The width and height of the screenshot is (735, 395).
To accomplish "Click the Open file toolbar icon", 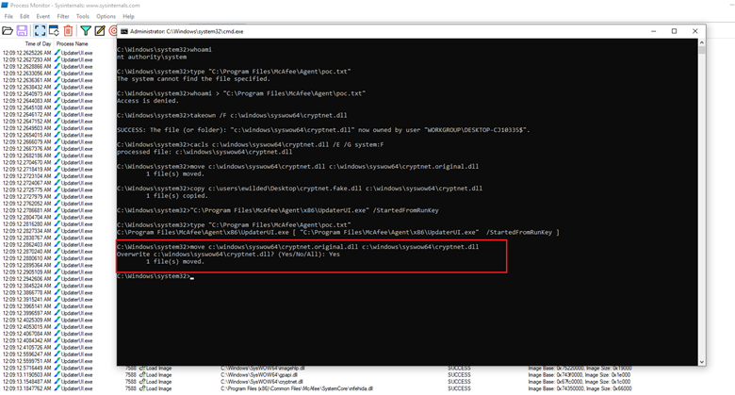I will (x=8, y=30).
